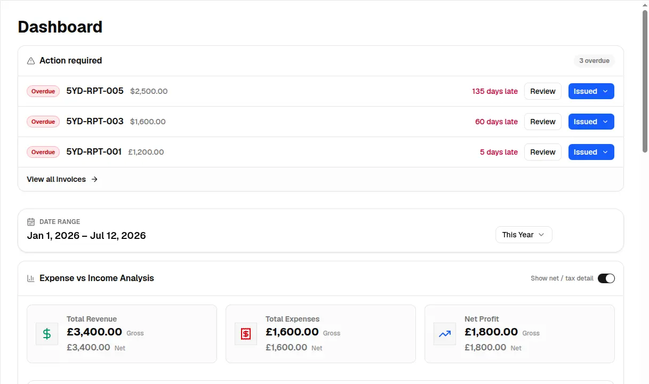Open the This Year range dropdown
The width and height of the screenshot is (649, 384).
524,235
